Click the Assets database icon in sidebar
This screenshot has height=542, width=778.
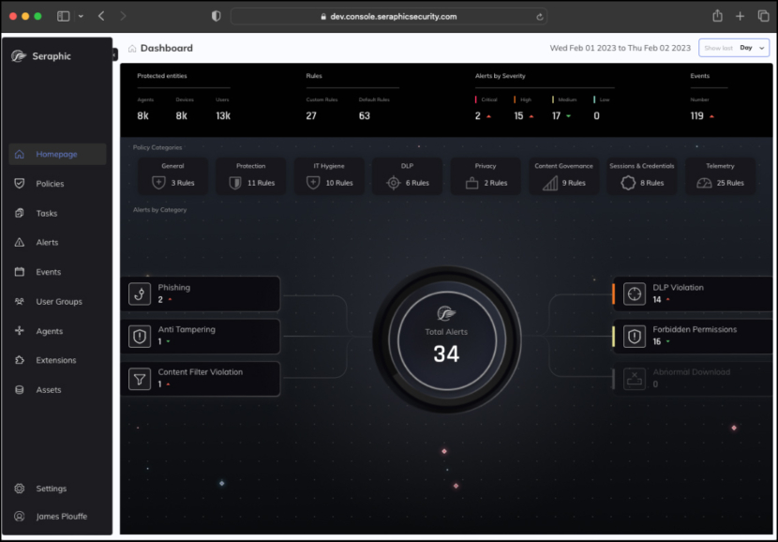tap(20, 390)
